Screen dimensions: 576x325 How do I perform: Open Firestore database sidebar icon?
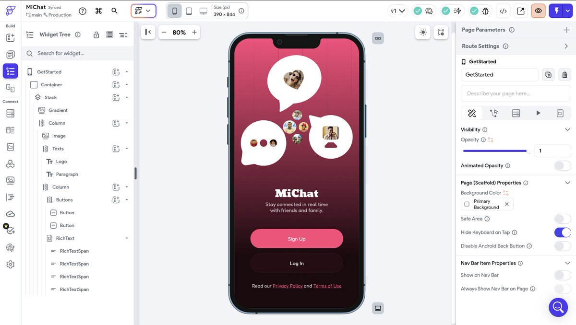(x=11, y=114)
